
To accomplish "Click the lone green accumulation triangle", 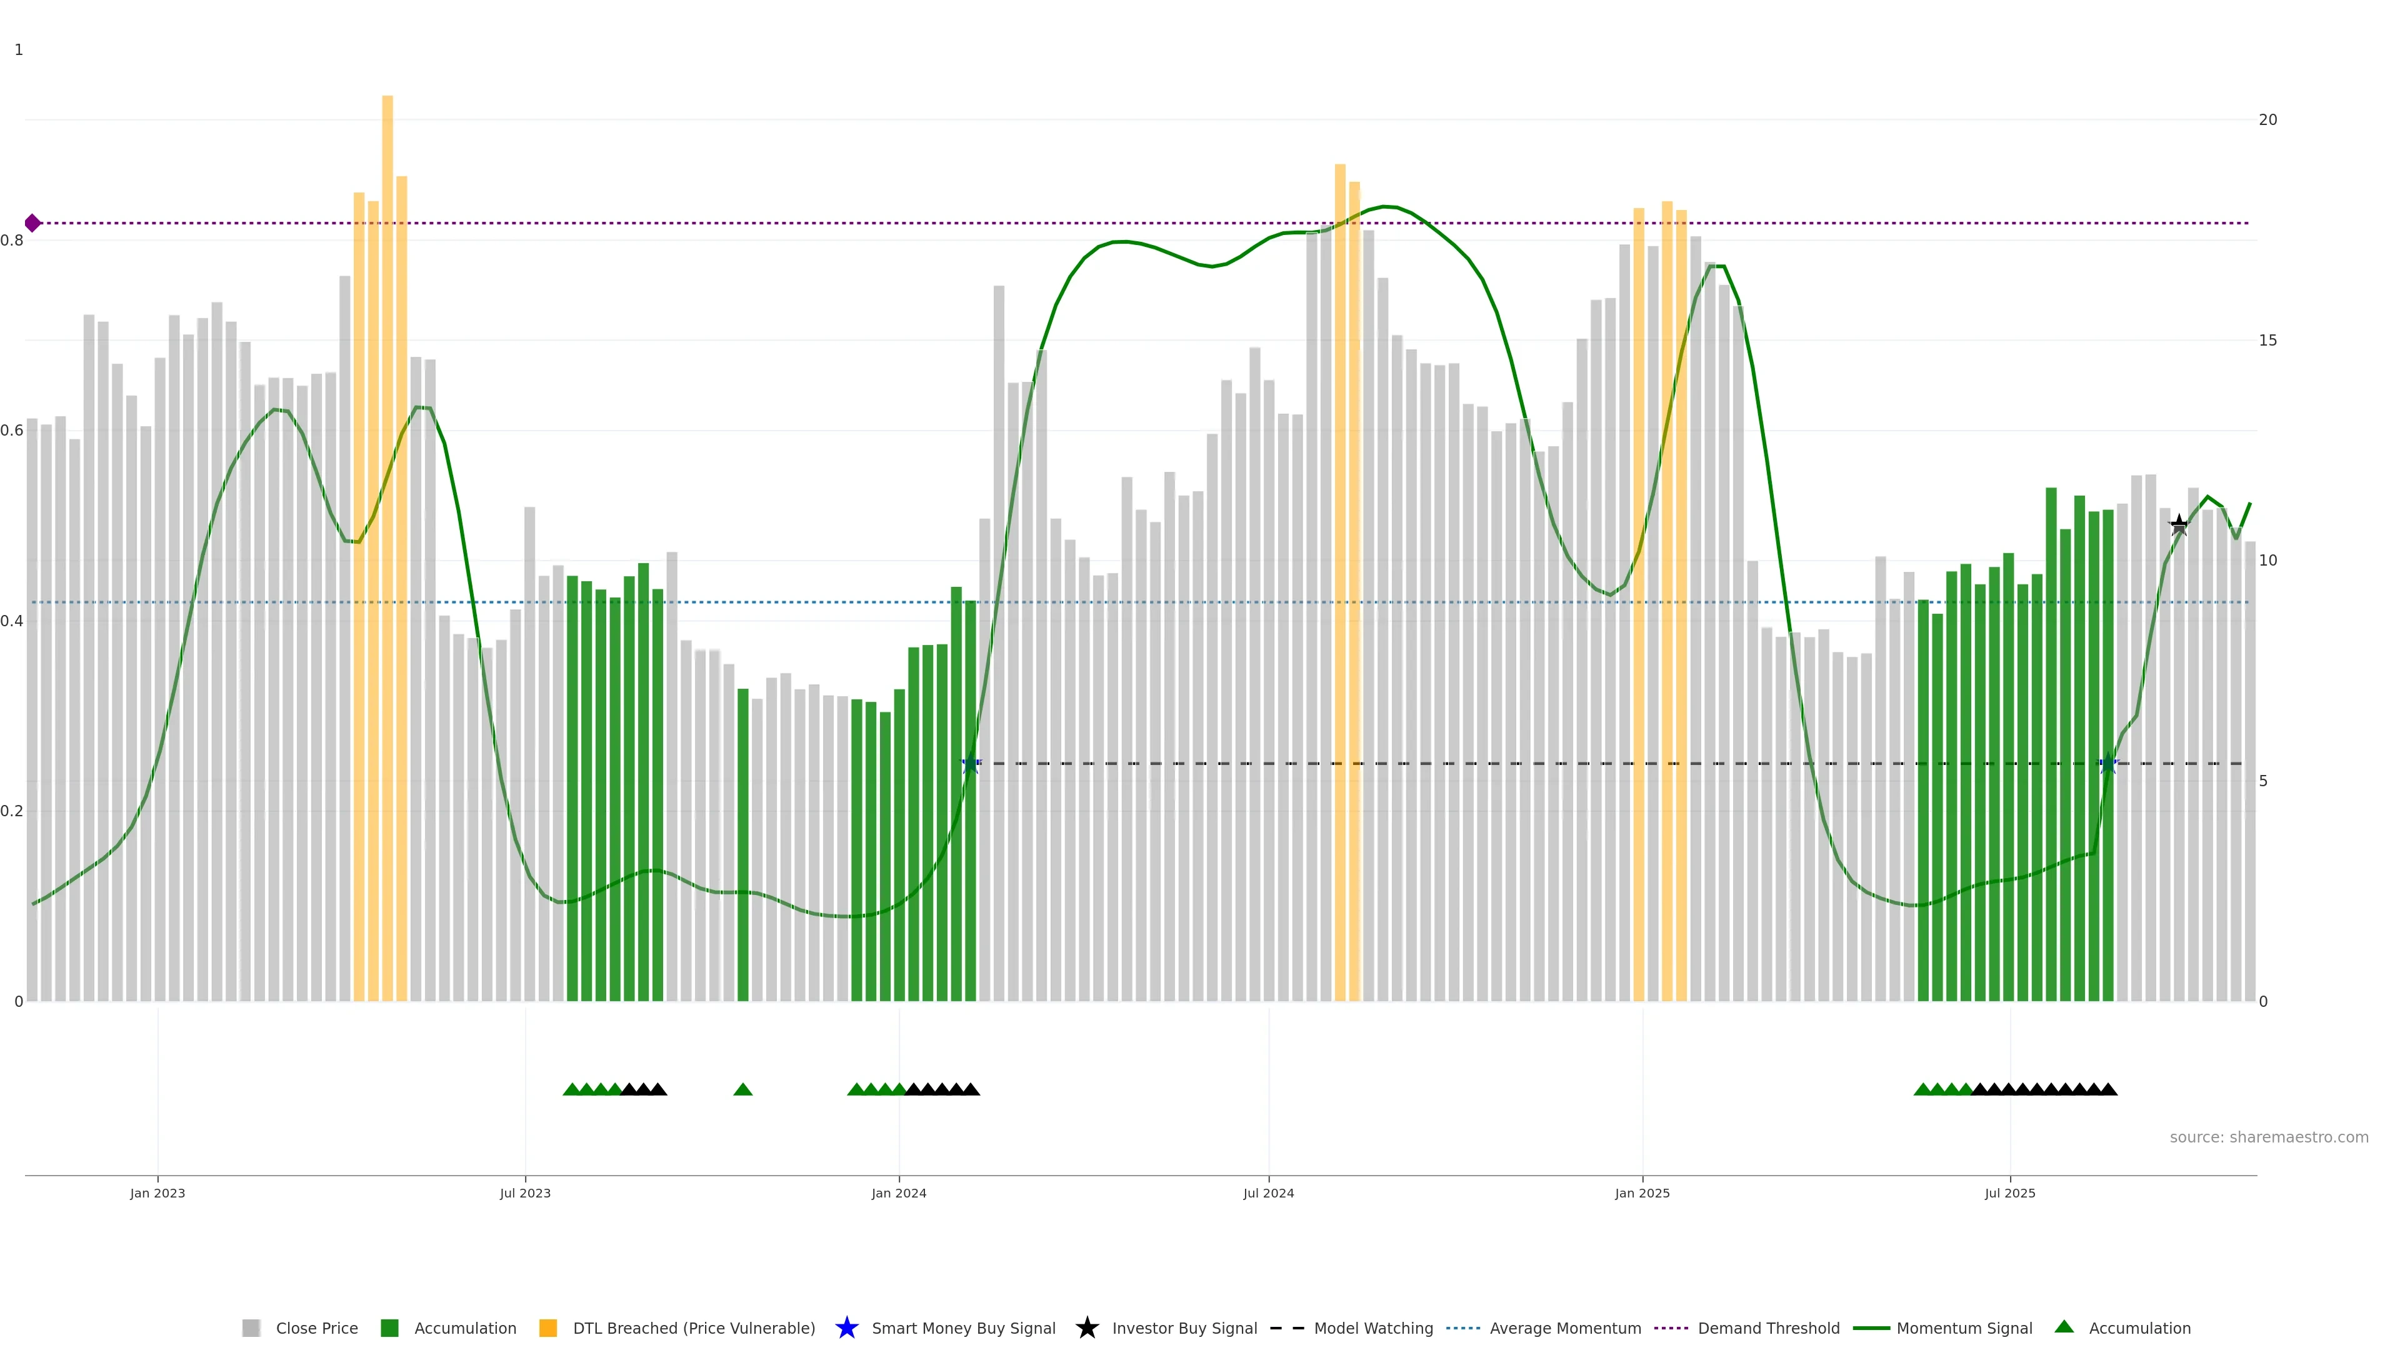I will 742,1089.
